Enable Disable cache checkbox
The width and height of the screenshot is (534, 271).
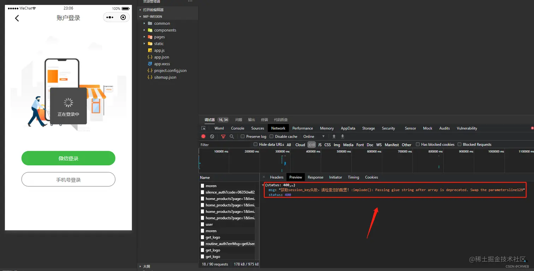(x=271, y=136)
